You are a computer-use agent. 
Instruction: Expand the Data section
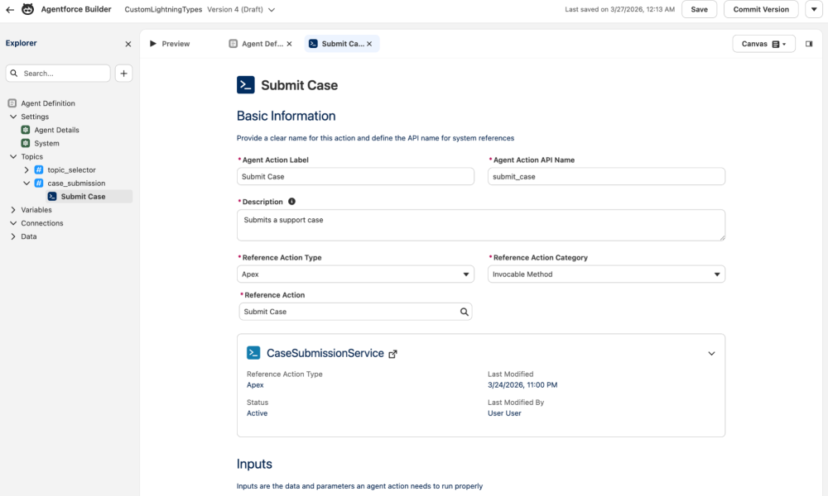tap(13, 236)
